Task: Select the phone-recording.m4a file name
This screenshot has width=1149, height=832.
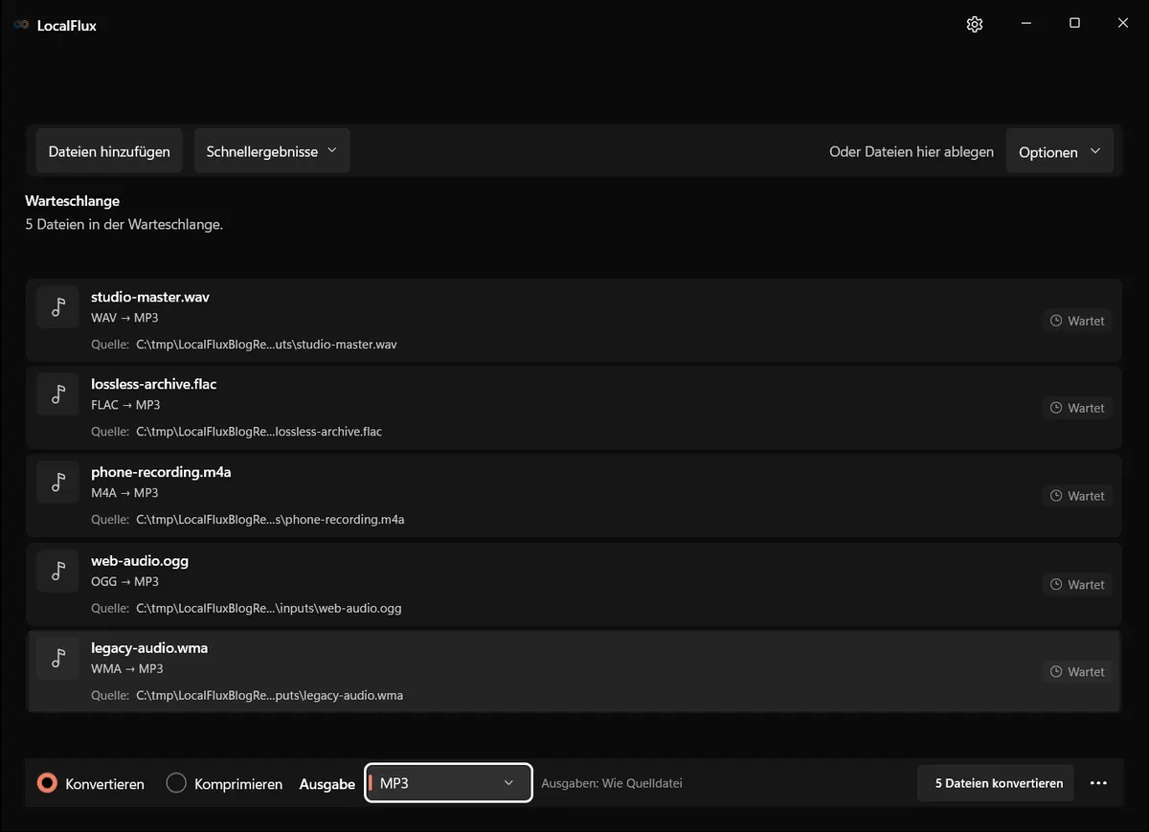Action: point(161,472)
